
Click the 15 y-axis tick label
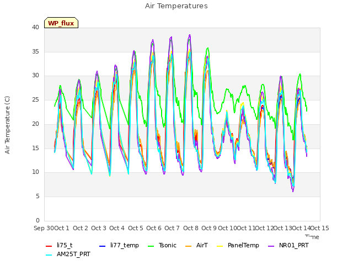[x=35, y=148]
